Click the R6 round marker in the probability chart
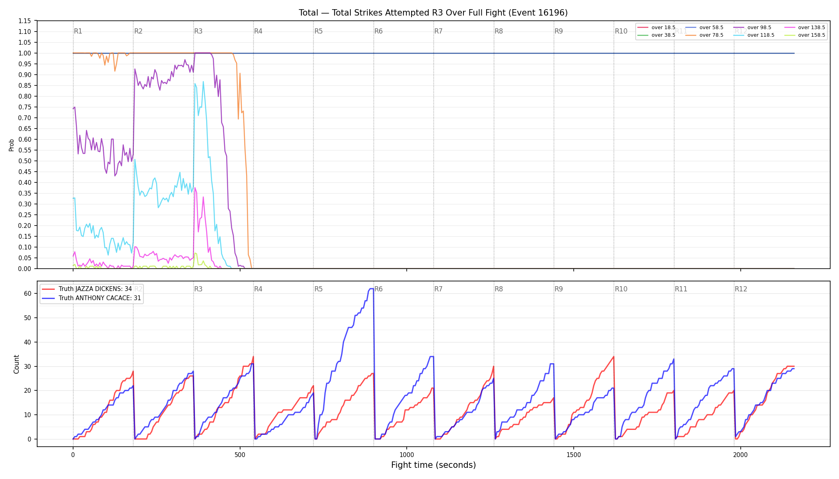839x479 pixels. coord(378,31)
